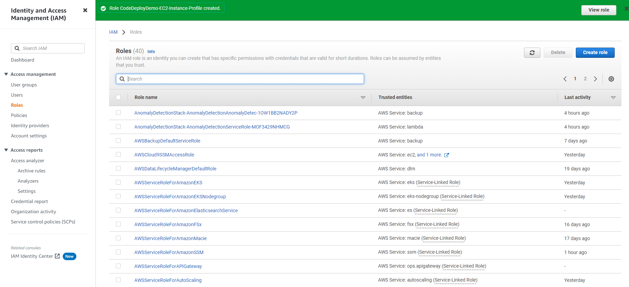Open Organization activity page

coord(33,212)
